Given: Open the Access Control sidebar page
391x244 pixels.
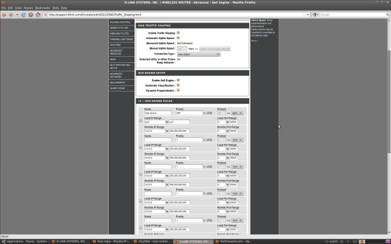Looking at the screenshot, I should (122, 22).
